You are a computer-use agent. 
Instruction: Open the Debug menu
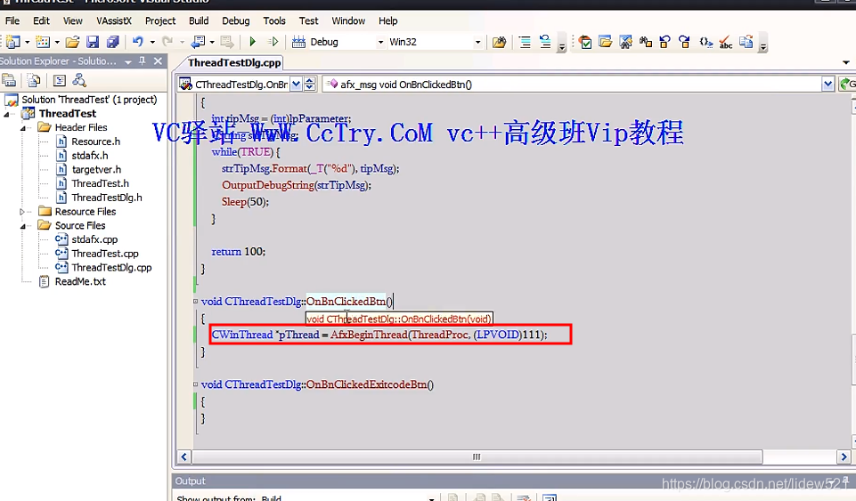(236, 20)
